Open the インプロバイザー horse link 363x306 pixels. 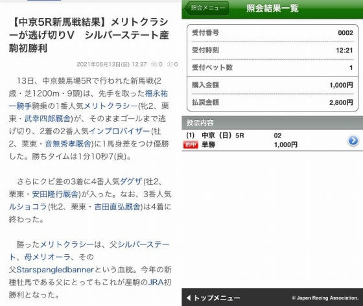(x=119, y=131)
